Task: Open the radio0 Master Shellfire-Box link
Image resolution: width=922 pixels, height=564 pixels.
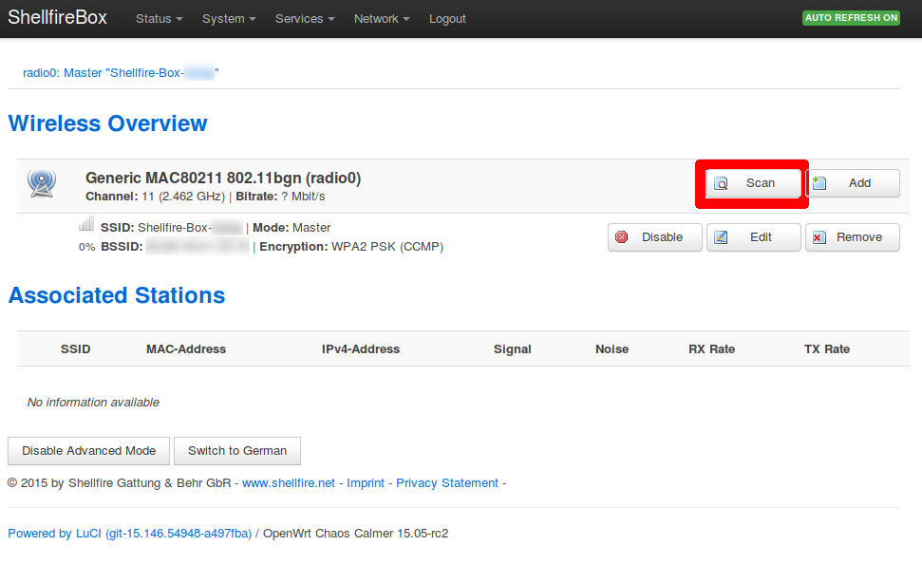Action: click(x=121, y=73)
